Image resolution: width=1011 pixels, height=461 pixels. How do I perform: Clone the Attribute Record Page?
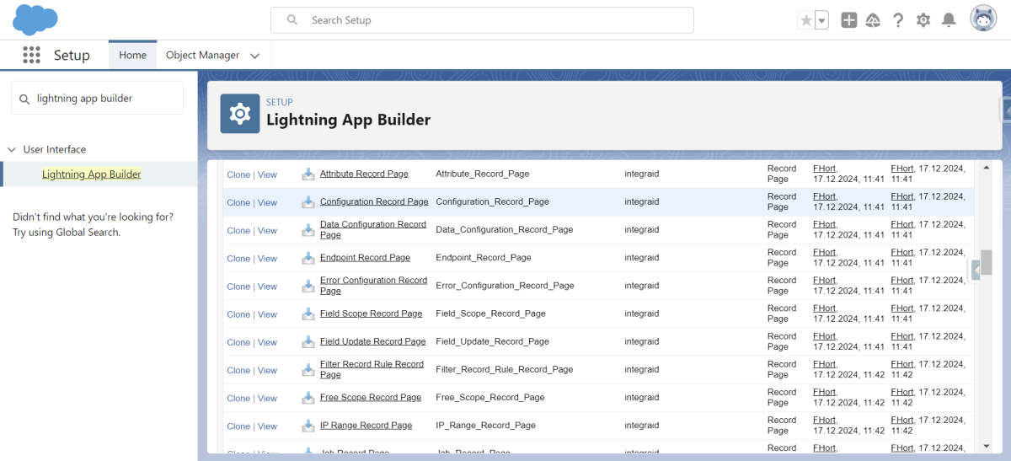coord(238,174)
